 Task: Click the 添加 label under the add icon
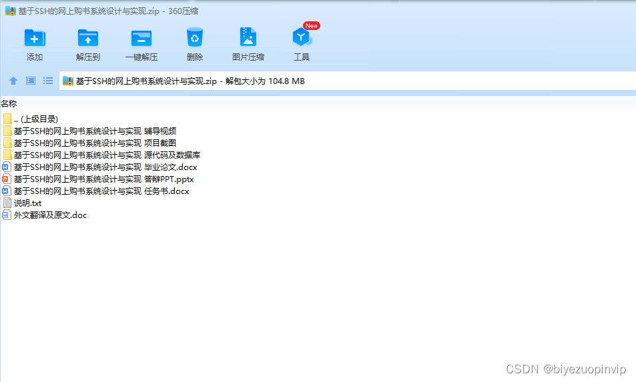click(35, 57)
